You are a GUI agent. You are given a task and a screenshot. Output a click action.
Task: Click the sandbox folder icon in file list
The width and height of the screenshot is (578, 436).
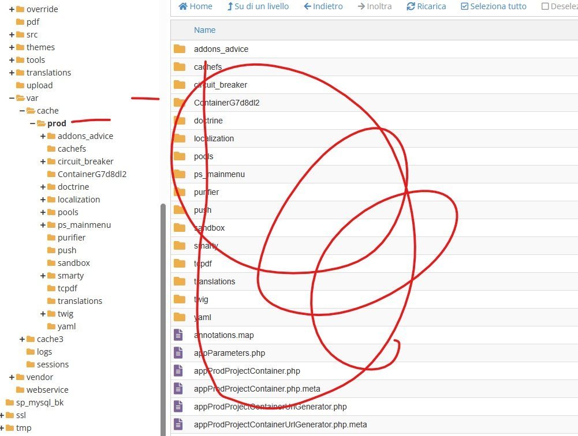(180, 228)
